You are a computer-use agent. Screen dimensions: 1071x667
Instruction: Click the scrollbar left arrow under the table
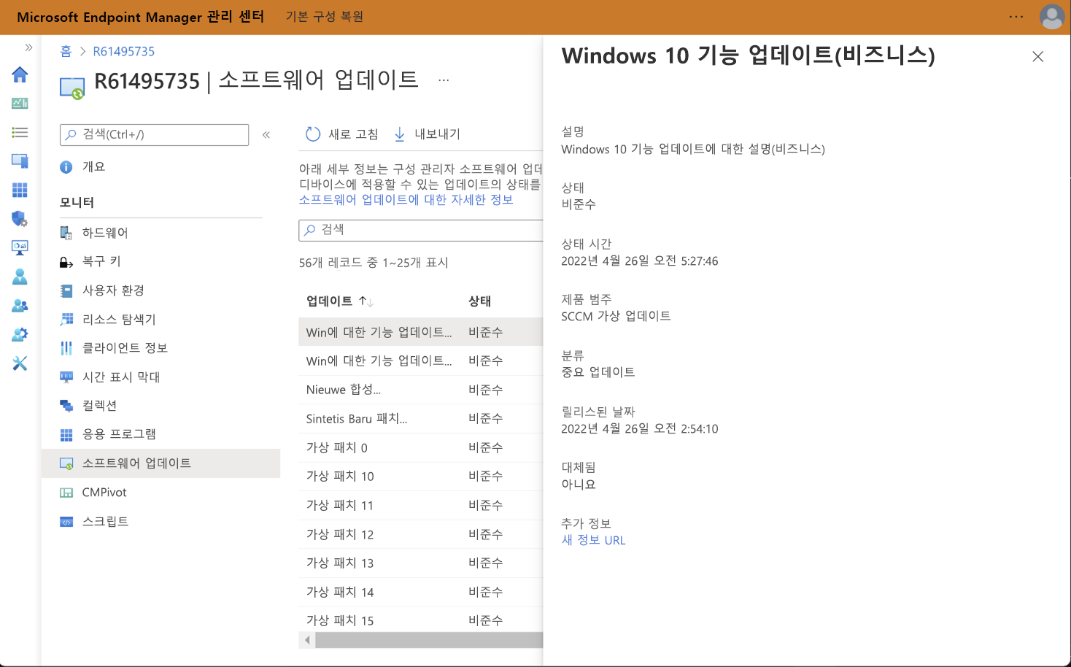click(x=307, y=640)
